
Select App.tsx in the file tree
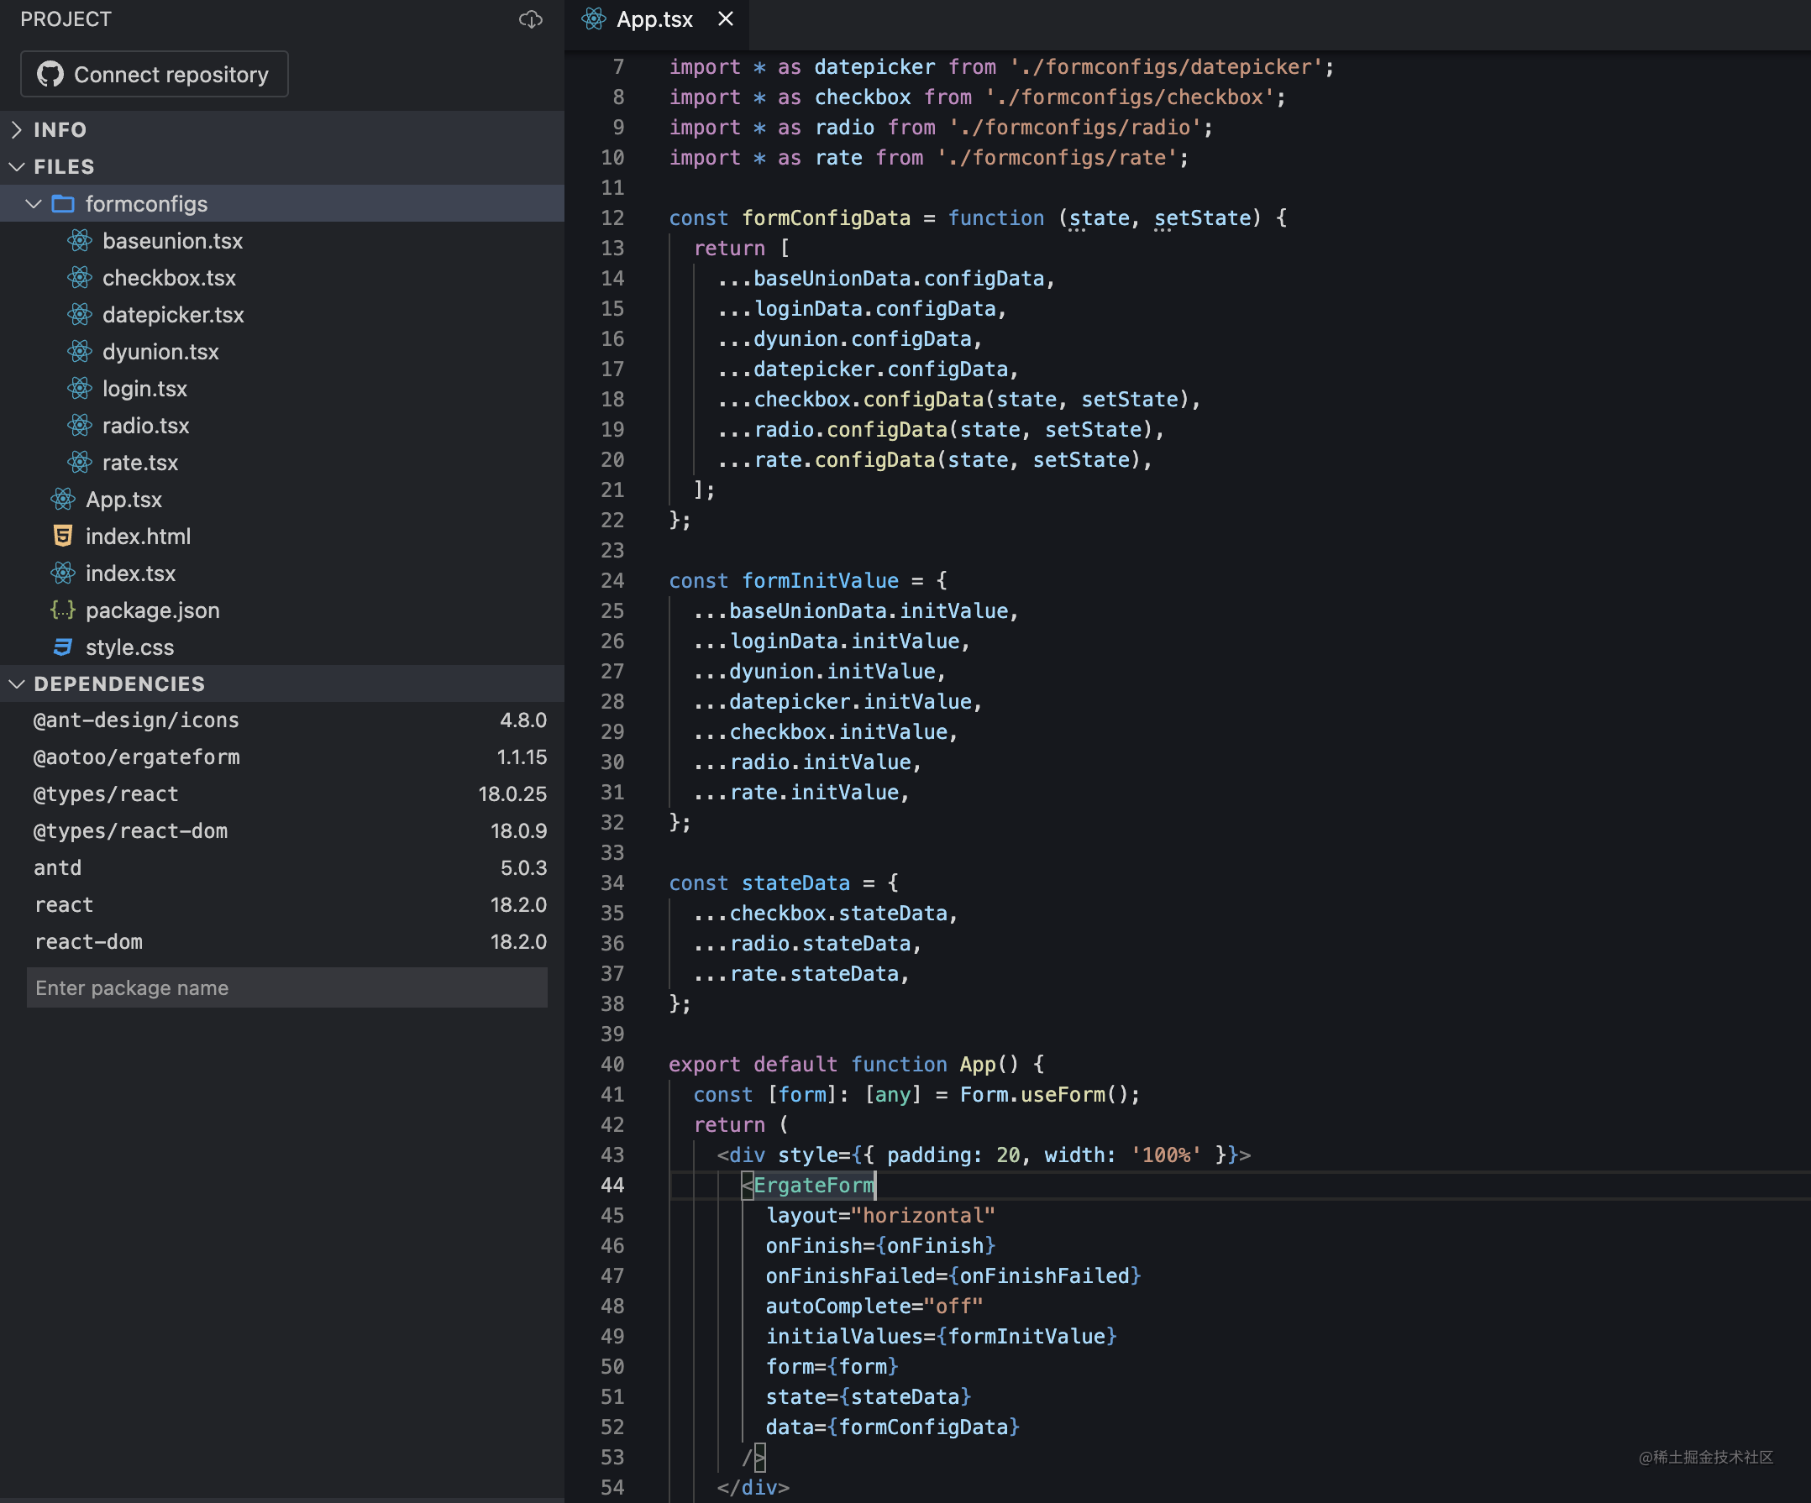123,499
